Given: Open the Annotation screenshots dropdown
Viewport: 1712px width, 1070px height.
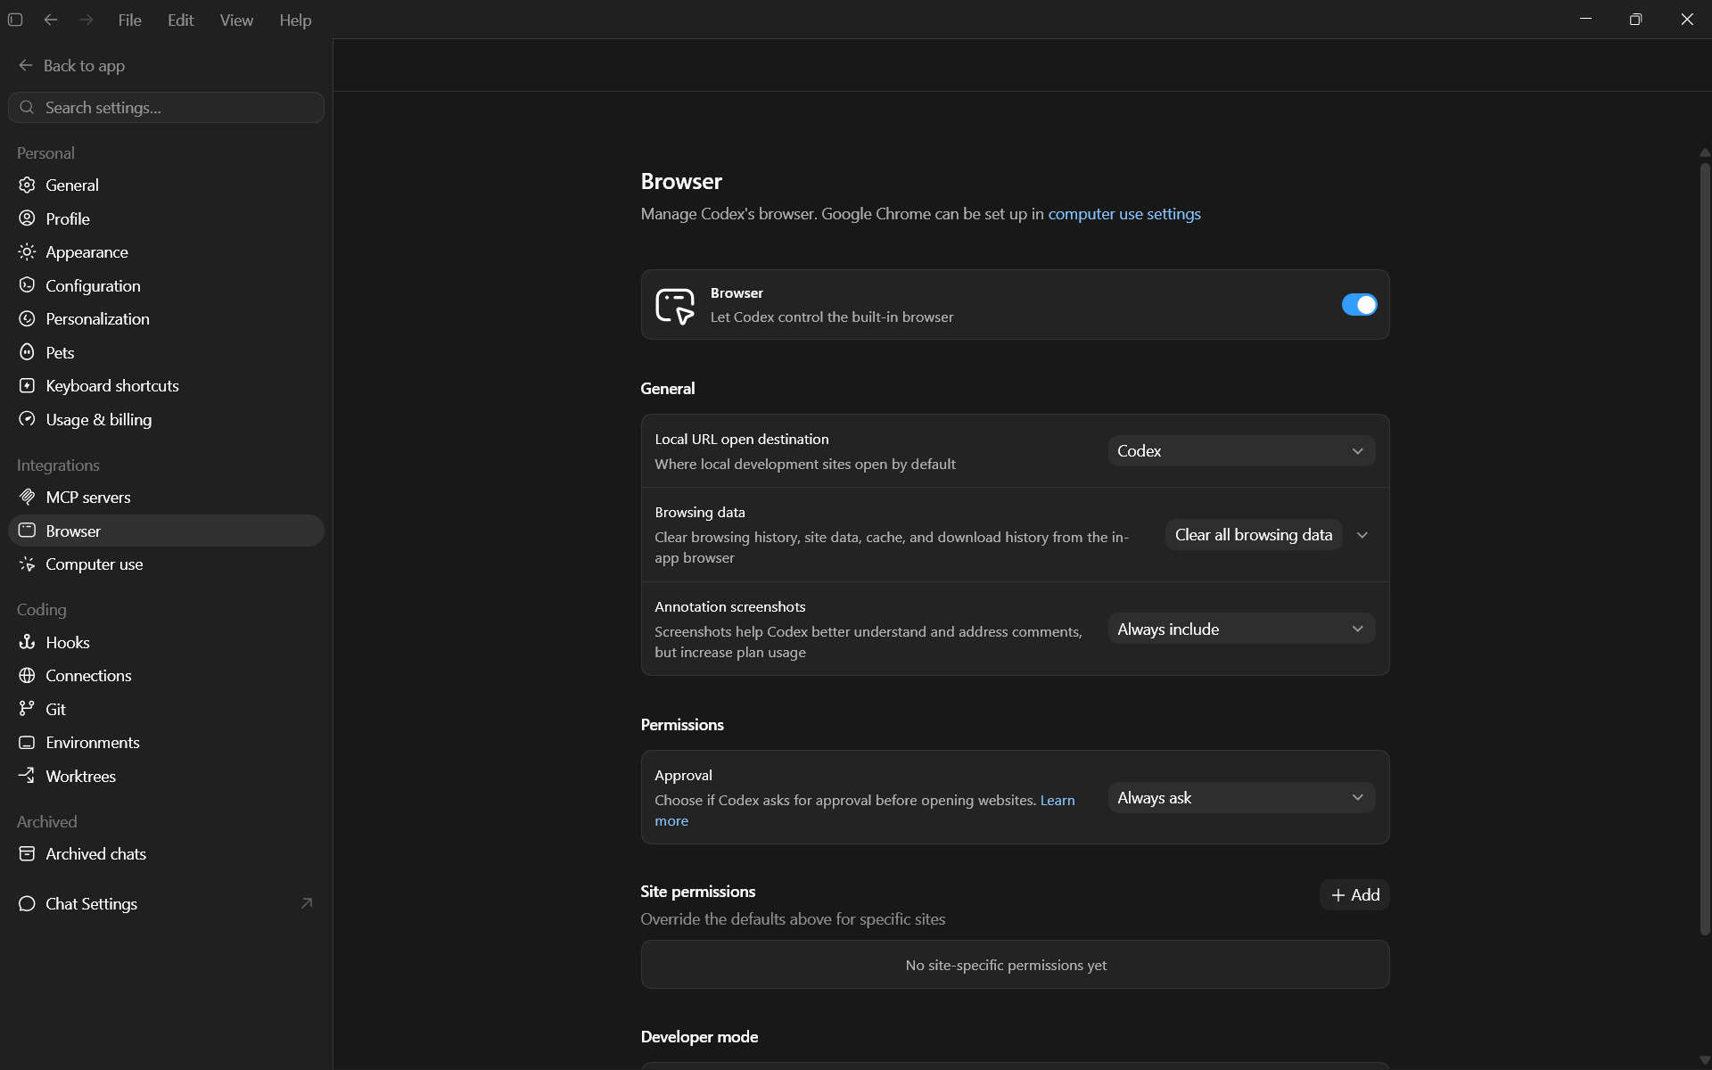Looking at the screenshot, I should [1241, 629].
